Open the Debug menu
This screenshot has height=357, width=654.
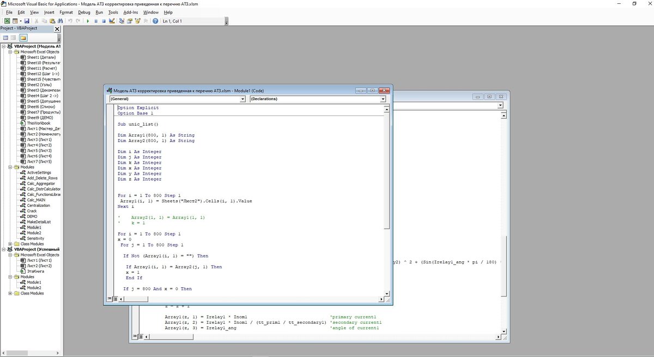[84, 12]
